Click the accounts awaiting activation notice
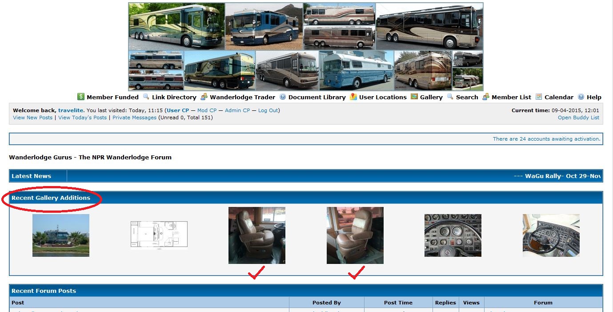The image size is (613, 312). coord(546,139)
